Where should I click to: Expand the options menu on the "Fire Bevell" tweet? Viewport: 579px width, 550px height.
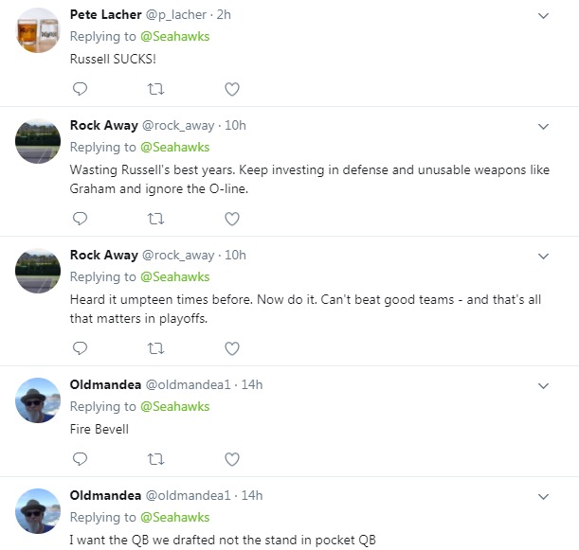click(543, 386)
